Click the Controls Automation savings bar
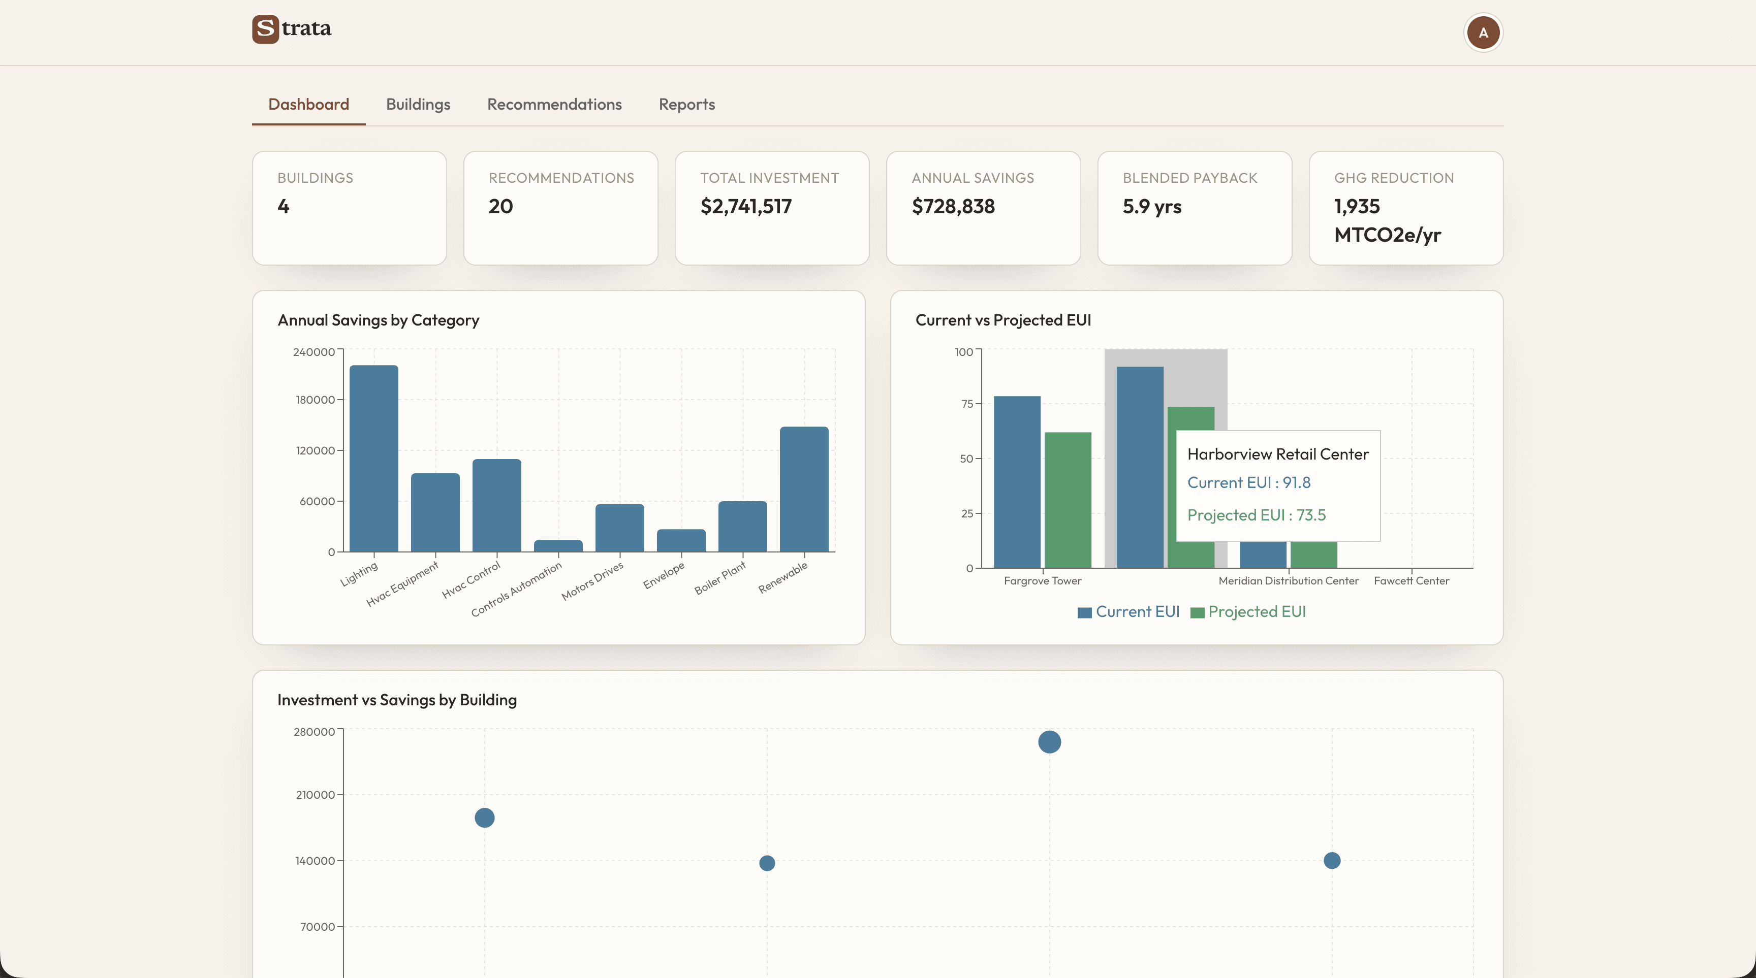The image size is (1756, 978). 558,546
